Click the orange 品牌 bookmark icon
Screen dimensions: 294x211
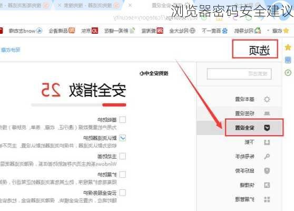(x=72, y=31)
